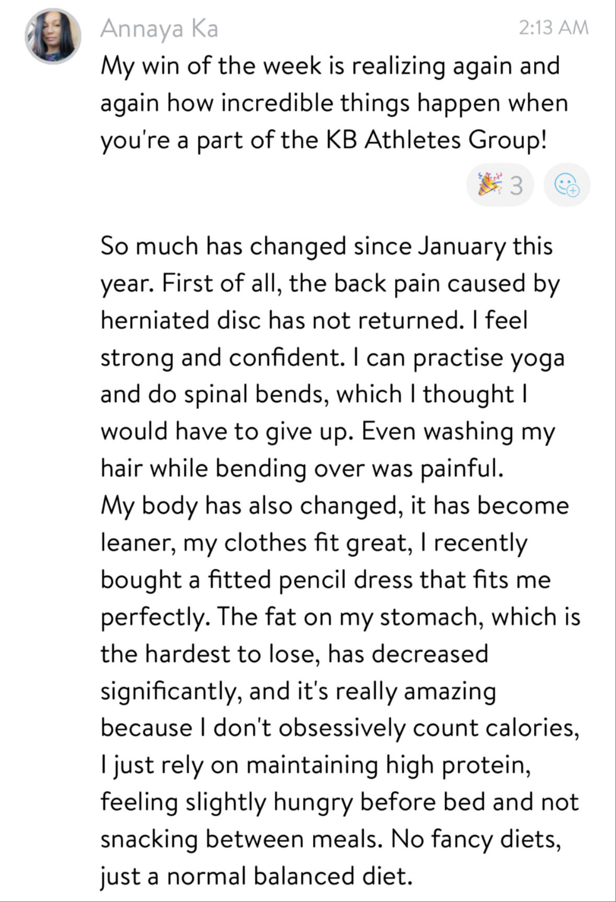This screenshot has width=616, height=902.
Task: Select the "My win of the week" line
Action: pos(330,66)
